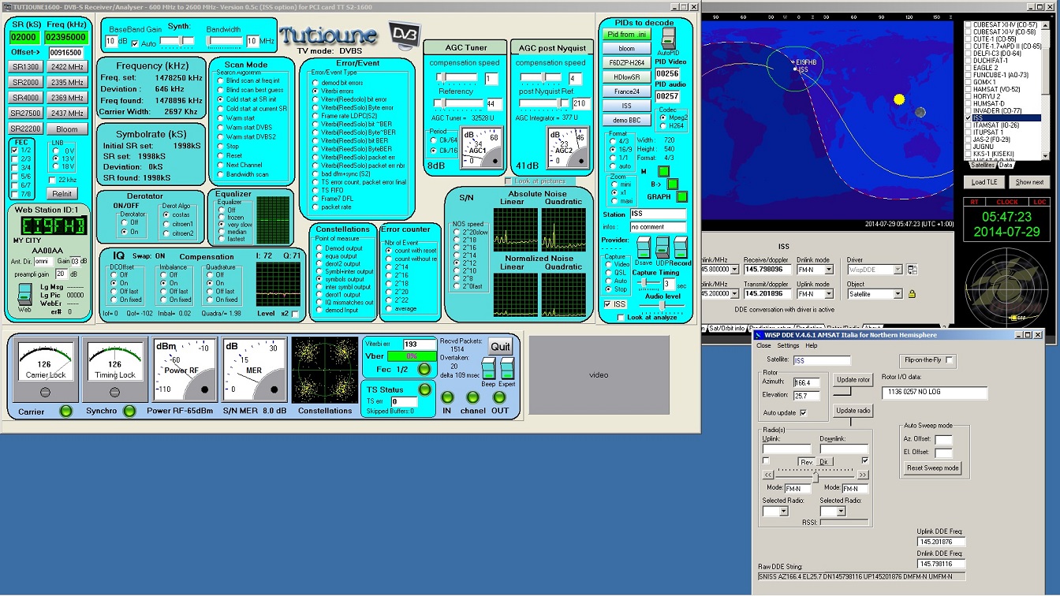This screenshot has width=1060, height=596.
Task: Click the Quit button
Action: (x=500, y=346)
